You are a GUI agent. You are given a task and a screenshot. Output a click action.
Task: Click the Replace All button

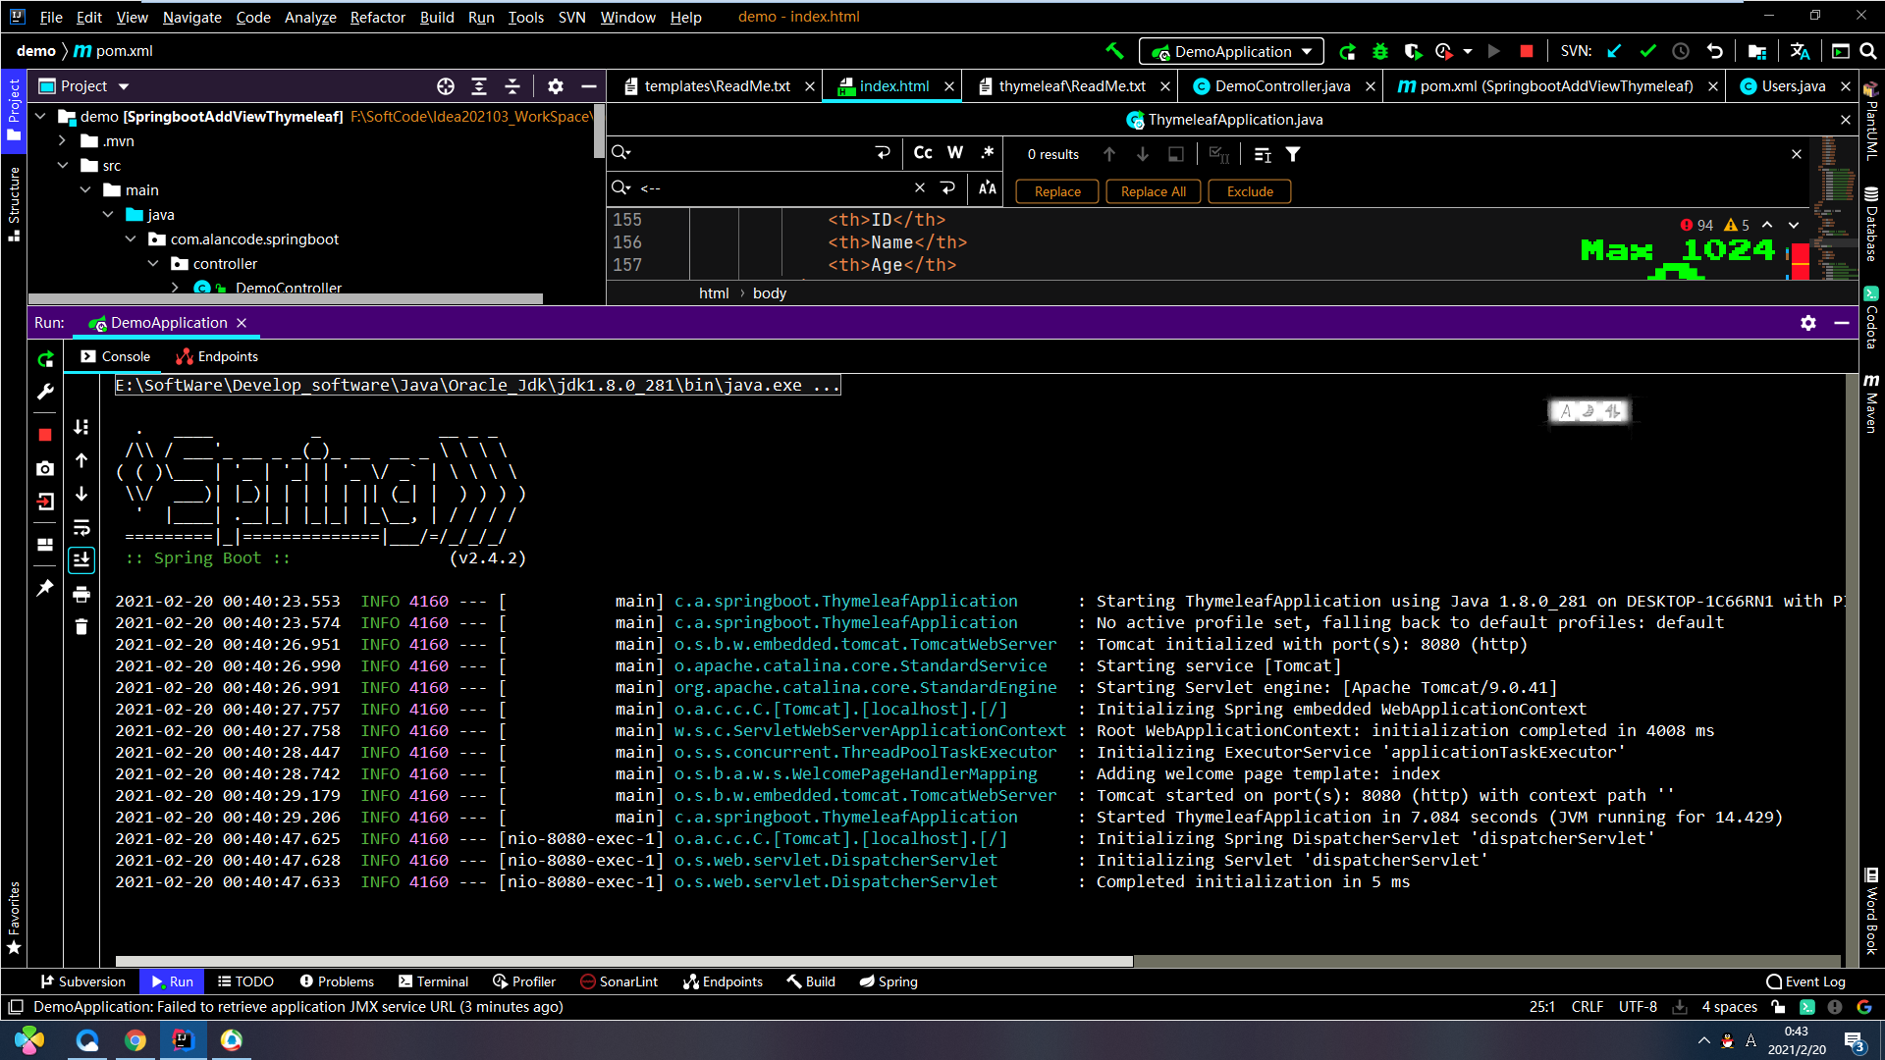[1153, 191]
